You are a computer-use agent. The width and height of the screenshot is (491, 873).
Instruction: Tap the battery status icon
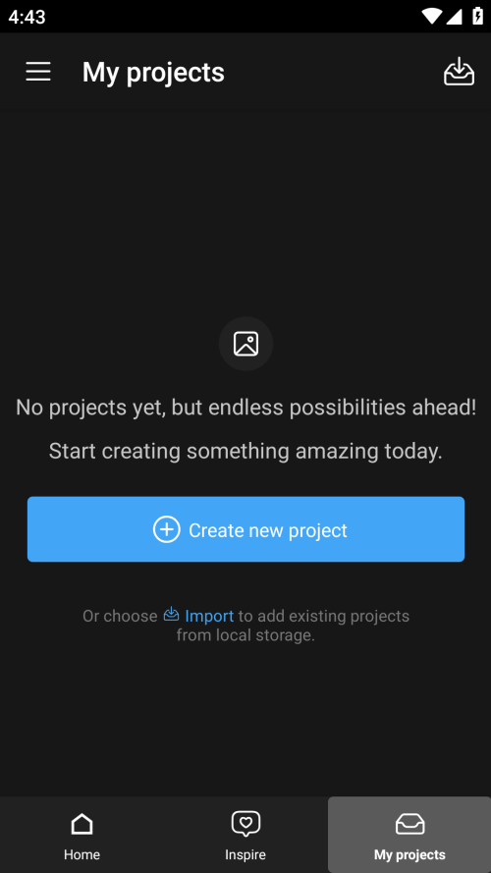click(477, 16)
